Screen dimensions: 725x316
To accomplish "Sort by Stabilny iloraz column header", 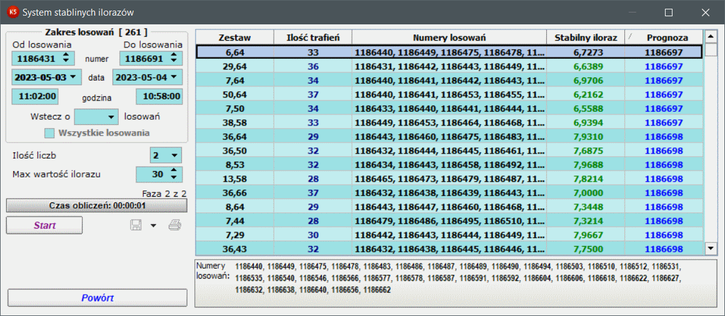I will click(586, 37).
